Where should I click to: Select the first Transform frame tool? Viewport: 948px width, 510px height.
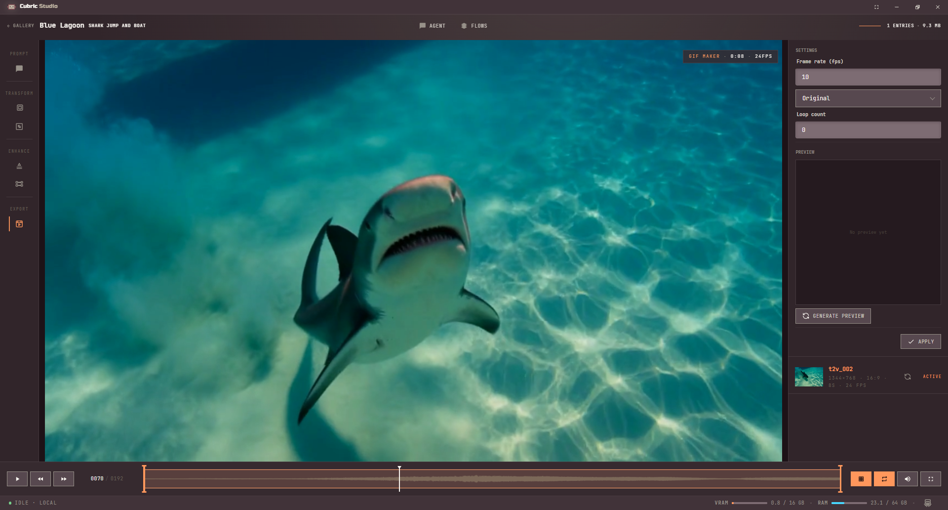(x=20, y=108)
